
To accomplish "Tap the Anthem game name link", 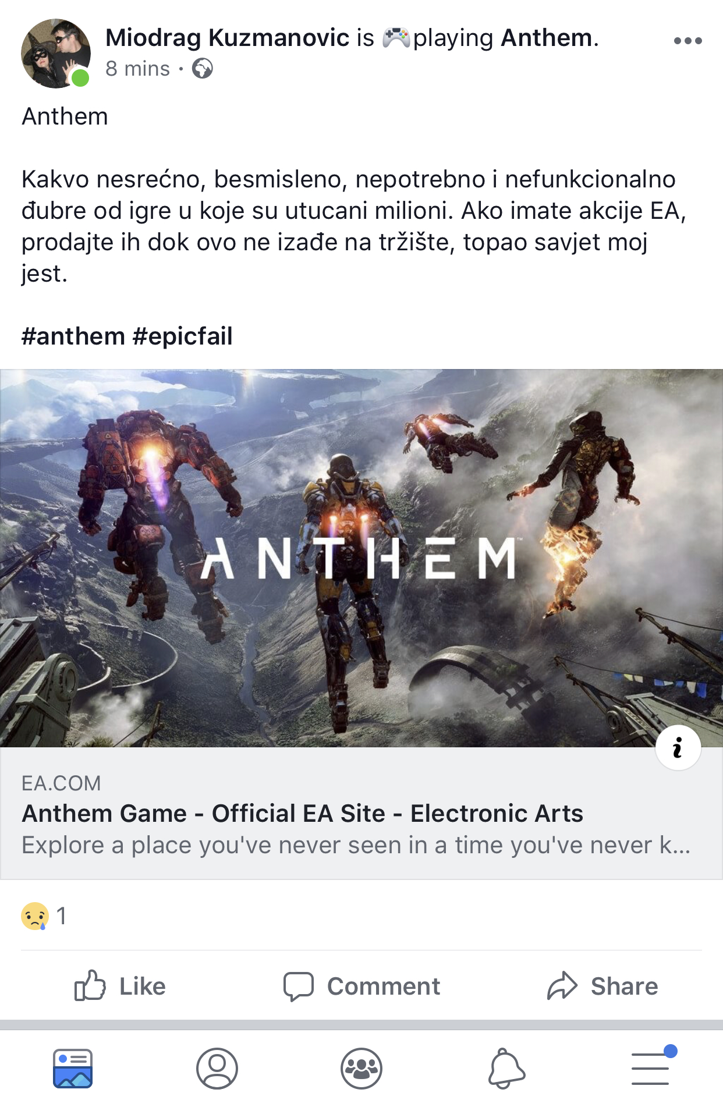I will (547, 38).
